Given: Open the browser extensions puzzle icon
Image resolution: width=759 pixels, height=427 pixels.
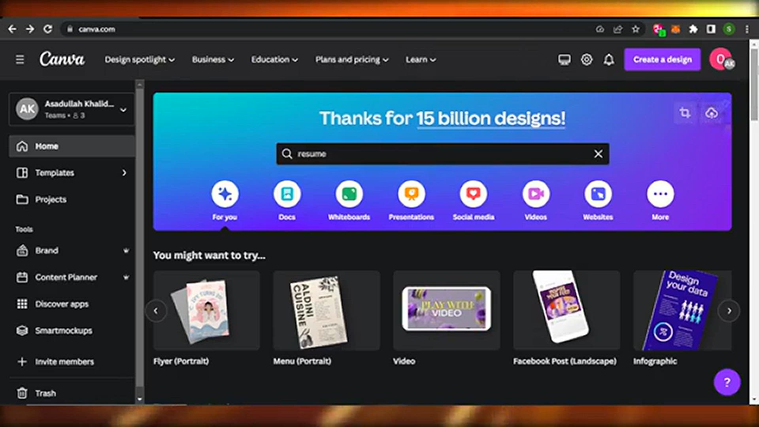Looking at the screenshot, I should point(693,29).
